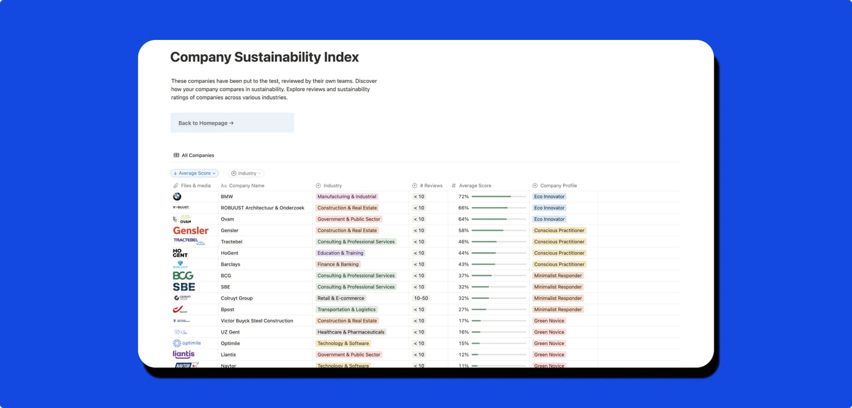Open the Industry filter dropdown
Viewport: 852px width, 408px height.
[246, 173]
